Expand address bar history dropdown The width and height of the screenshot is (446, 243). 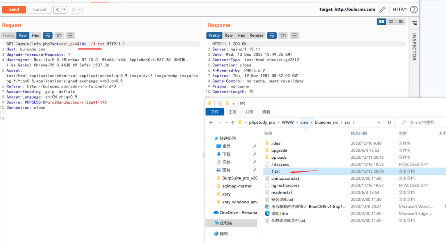379,123
